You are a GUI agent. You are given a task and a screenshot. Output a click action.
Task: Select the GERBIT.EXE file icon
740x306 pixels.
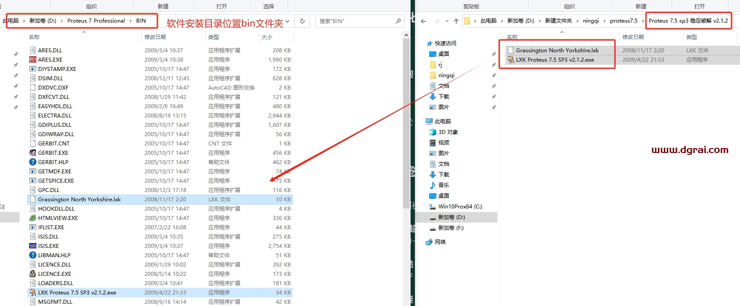tap(32, 153)
